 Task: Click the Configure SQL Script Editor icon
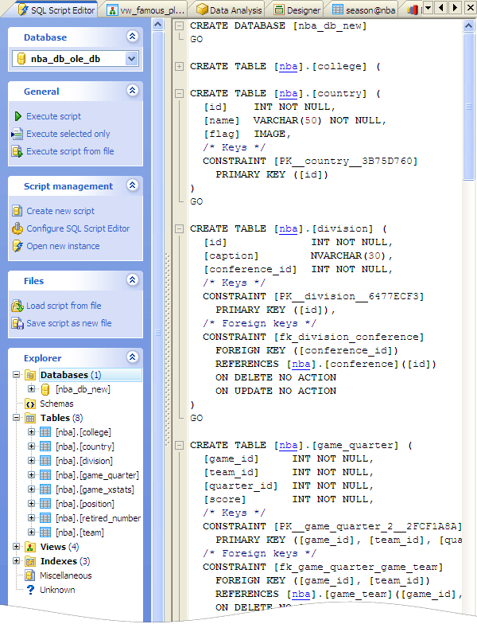(17, 228)
